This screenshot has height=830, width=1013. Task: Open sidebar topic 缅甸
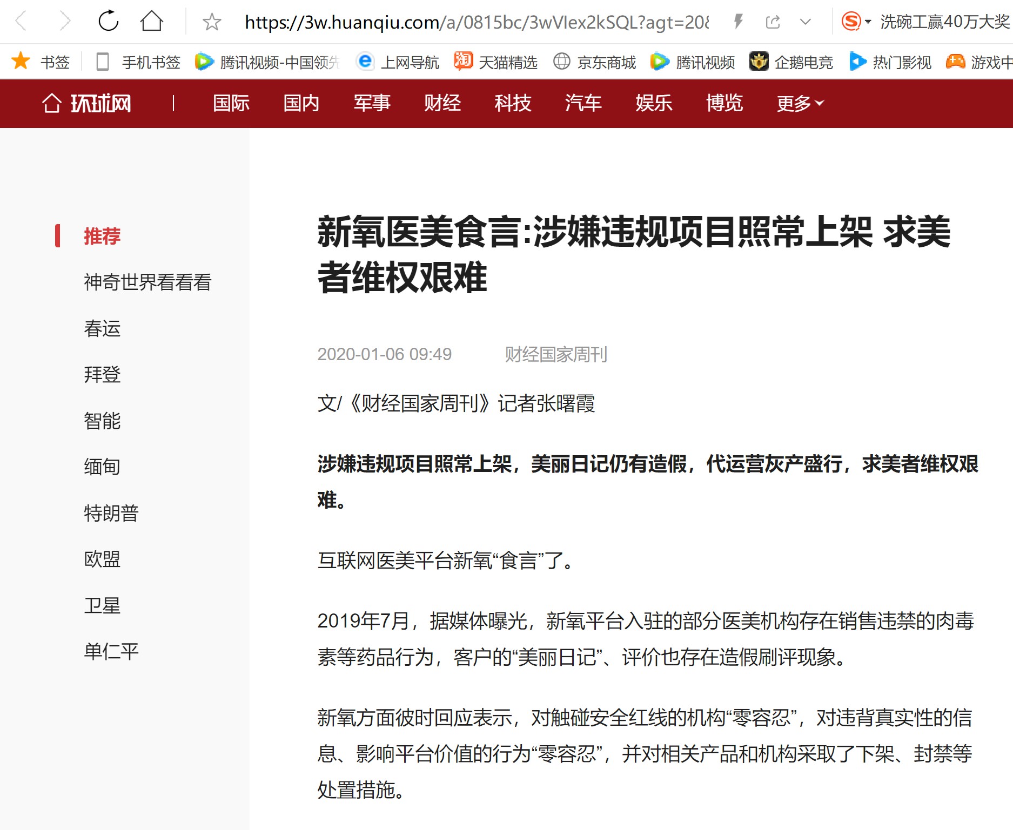(x=102, y=467)
